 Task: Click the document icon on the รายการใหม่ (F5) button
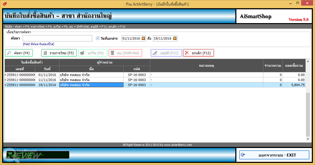pyautogui.click(x=45, y=53)
